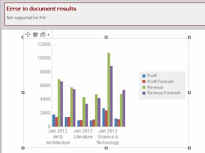The height and width of the screenshot is (153, 205).
Task: Click the tallest green Revenue bar
Action: [109, 90]
